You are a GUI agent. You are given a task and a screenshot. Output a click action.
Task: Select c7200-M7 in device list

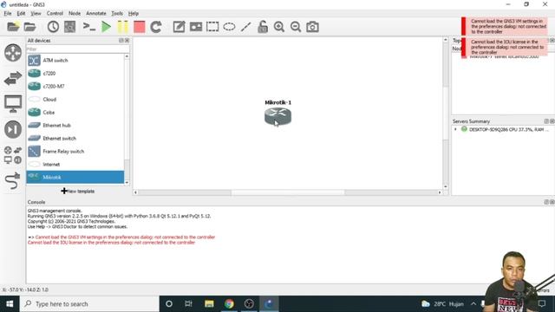(x=75, y=87)
